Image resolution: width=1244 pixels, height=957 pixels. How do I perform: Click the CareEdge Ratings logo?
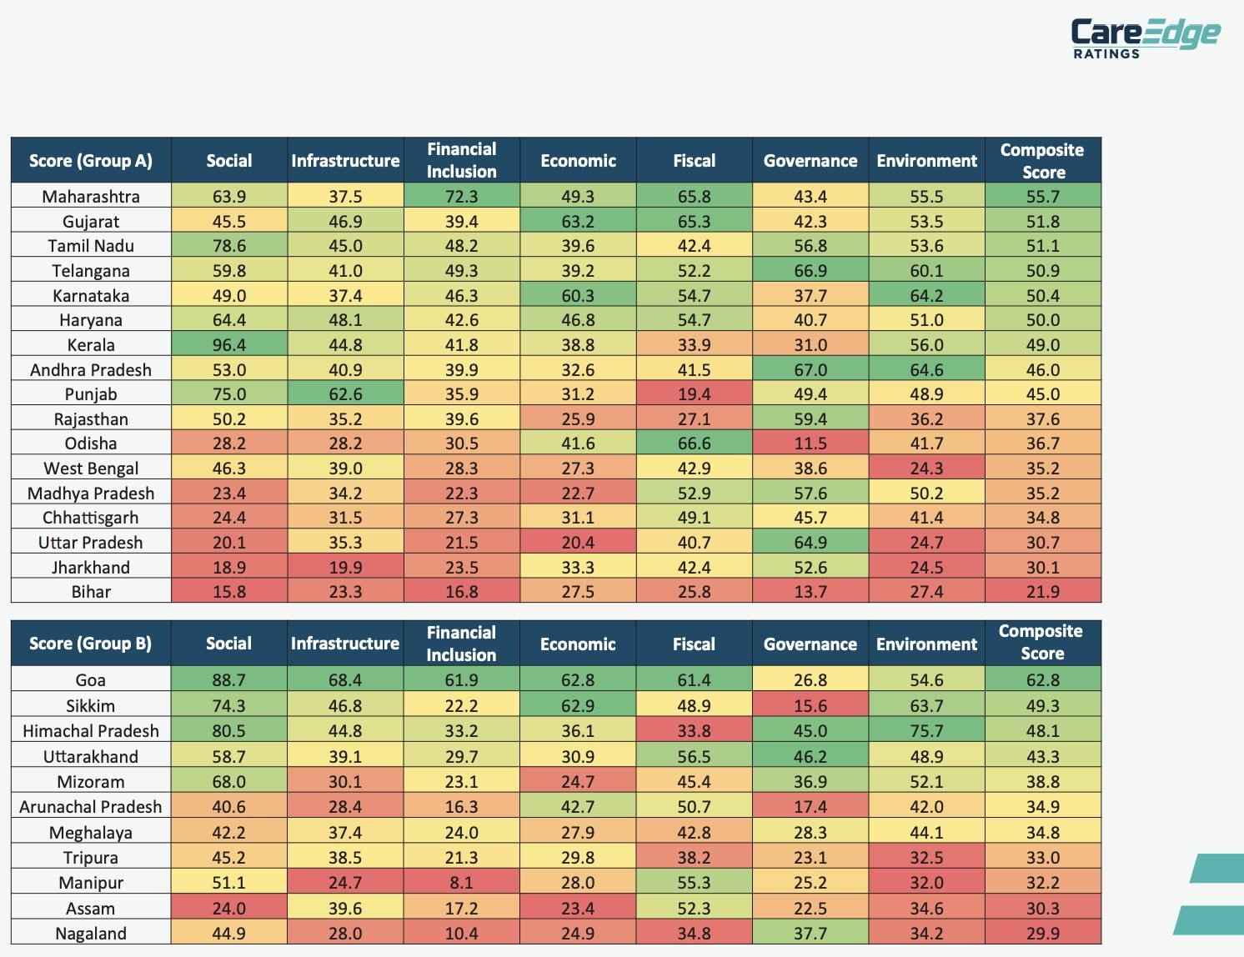click(x=1144, y=38)
